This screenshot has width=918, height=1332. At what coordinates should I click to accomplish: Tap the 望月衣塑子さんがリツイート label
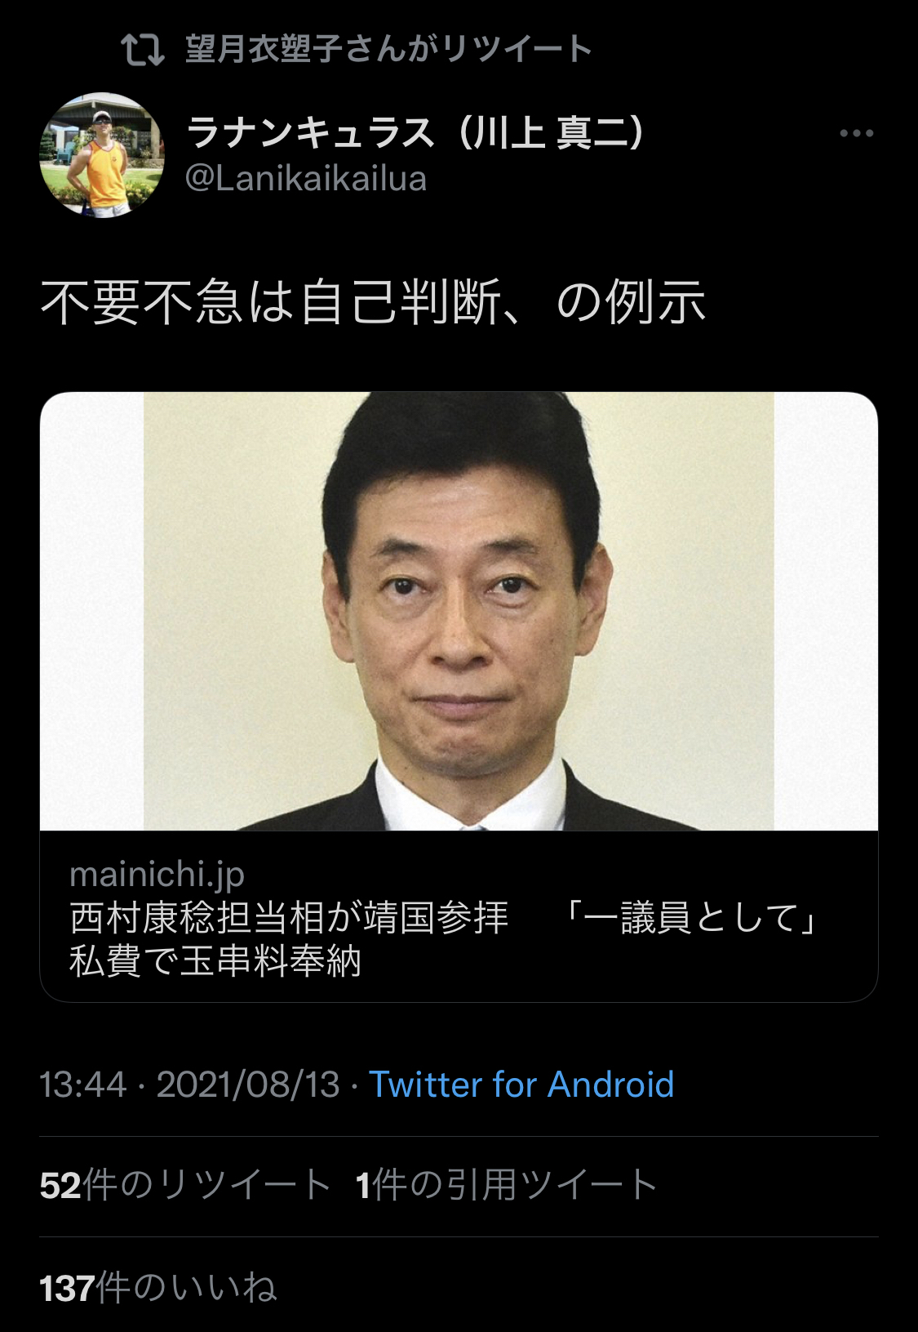(x=388, y=49)
